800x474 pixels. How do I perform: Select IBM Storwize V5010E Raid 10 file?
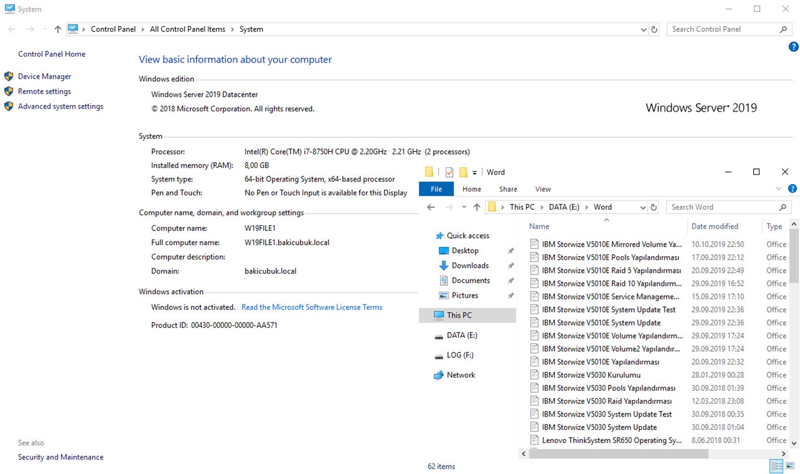point(612,283)
